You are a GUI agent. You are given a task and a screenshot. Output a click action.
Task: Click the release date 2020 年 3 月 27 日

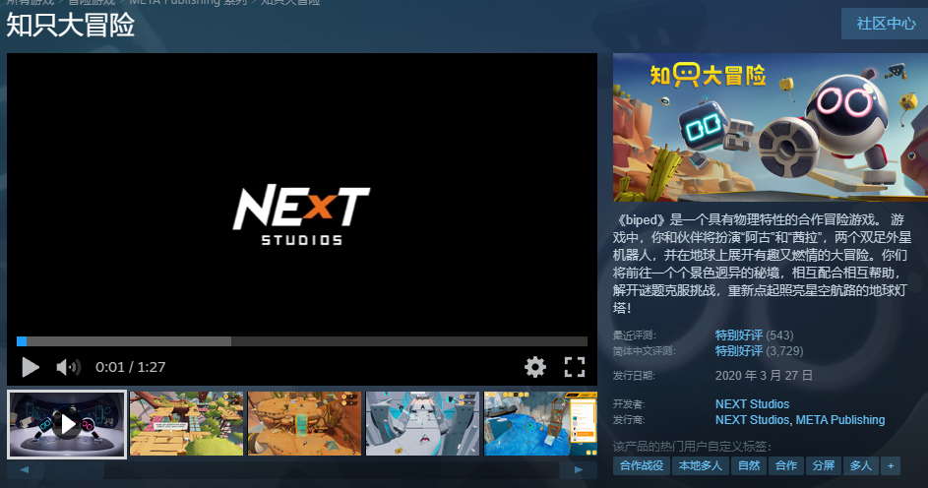(764, 376)
